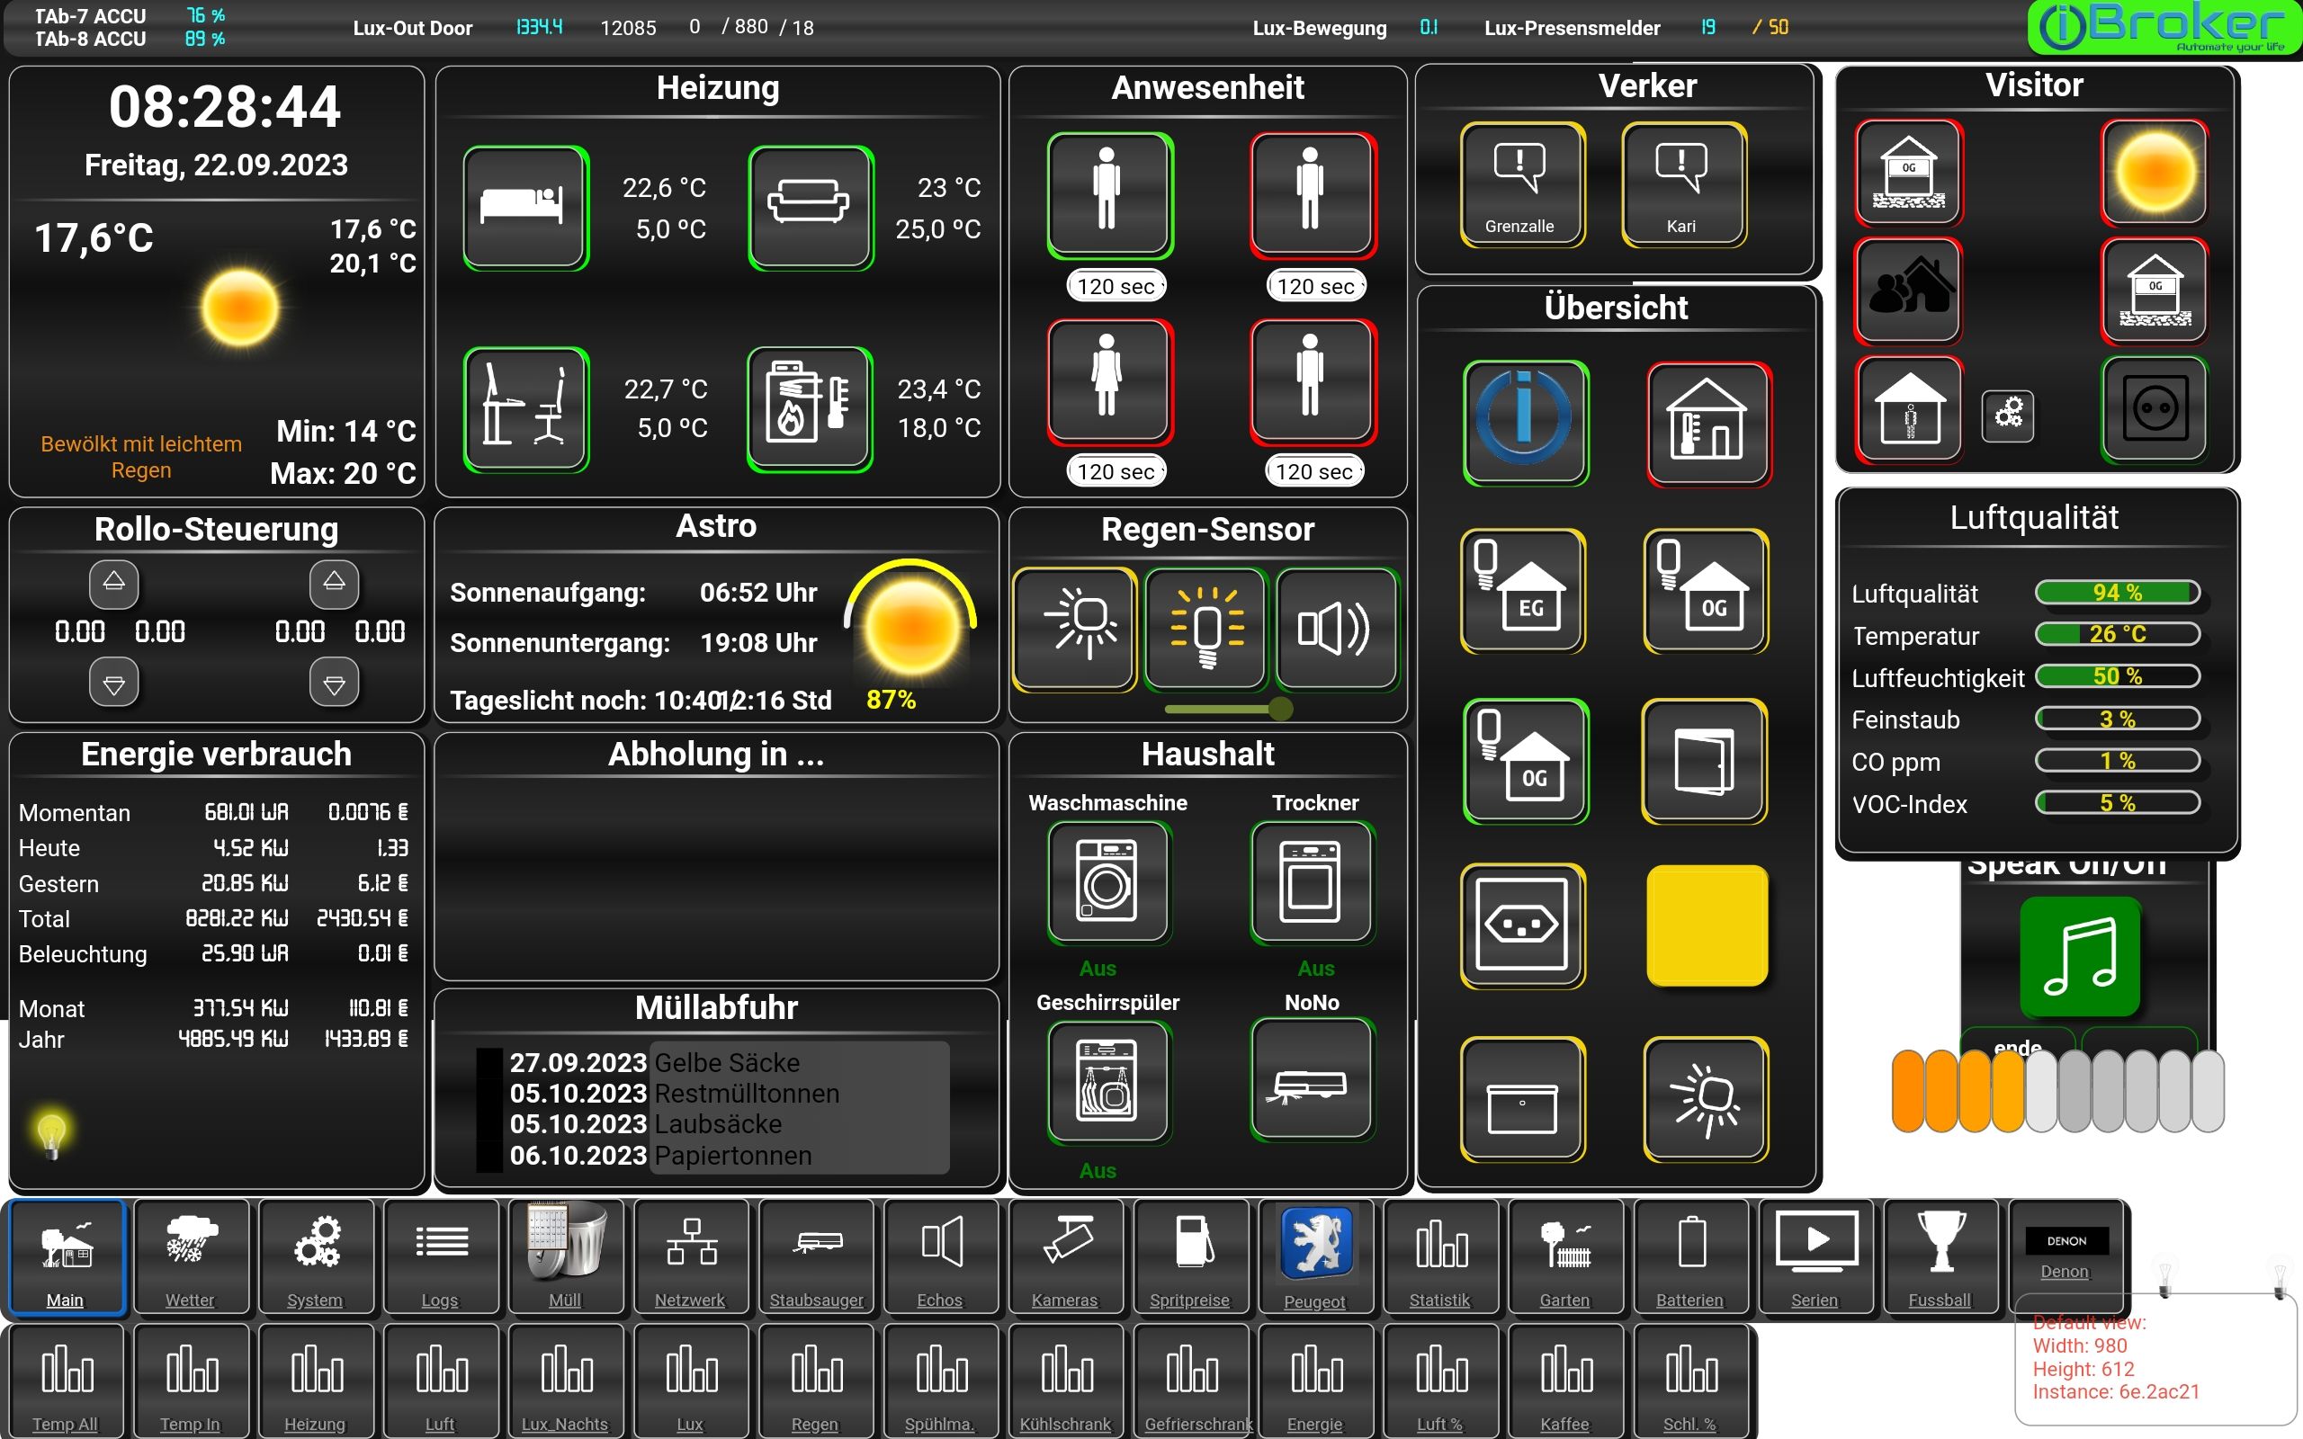Click the blue iBroker power icon
This screenshot has height=1439, width=2303.
pos(1525,422)
